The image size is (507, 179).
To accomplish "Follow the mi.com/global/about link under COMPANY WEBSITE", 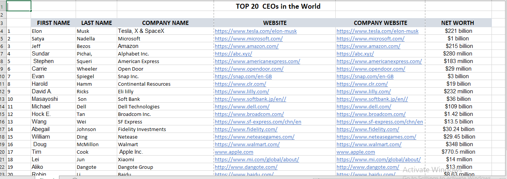I will click(378, 159).
